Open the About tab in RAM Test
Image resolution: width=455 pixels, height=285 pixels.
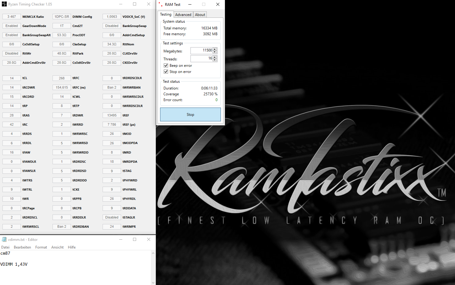point(200,15)
